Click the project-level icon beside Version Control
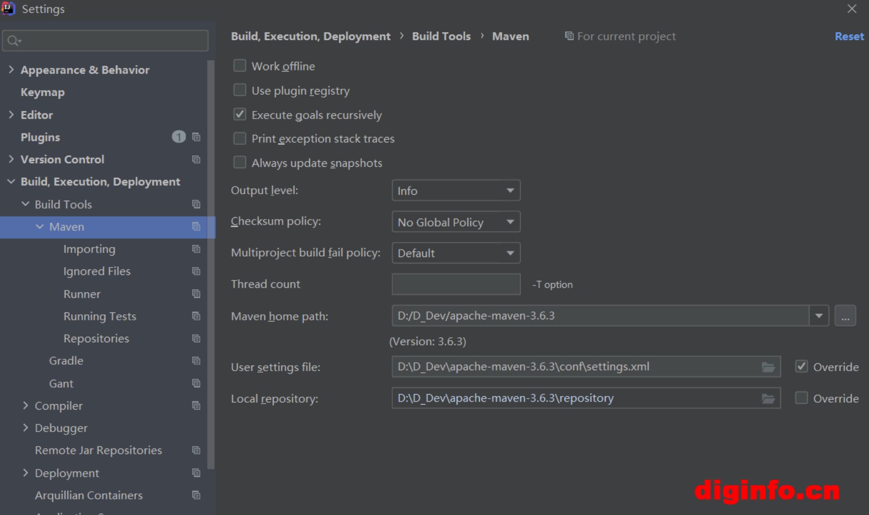Image resolution: width=869 pixels, height=515 pixels. [196, 159]
